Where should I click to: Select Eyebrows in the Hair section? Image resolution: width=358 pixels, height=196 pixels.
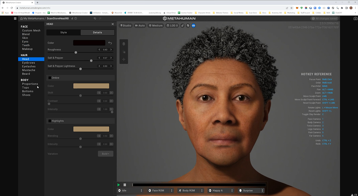coord(29,63)
